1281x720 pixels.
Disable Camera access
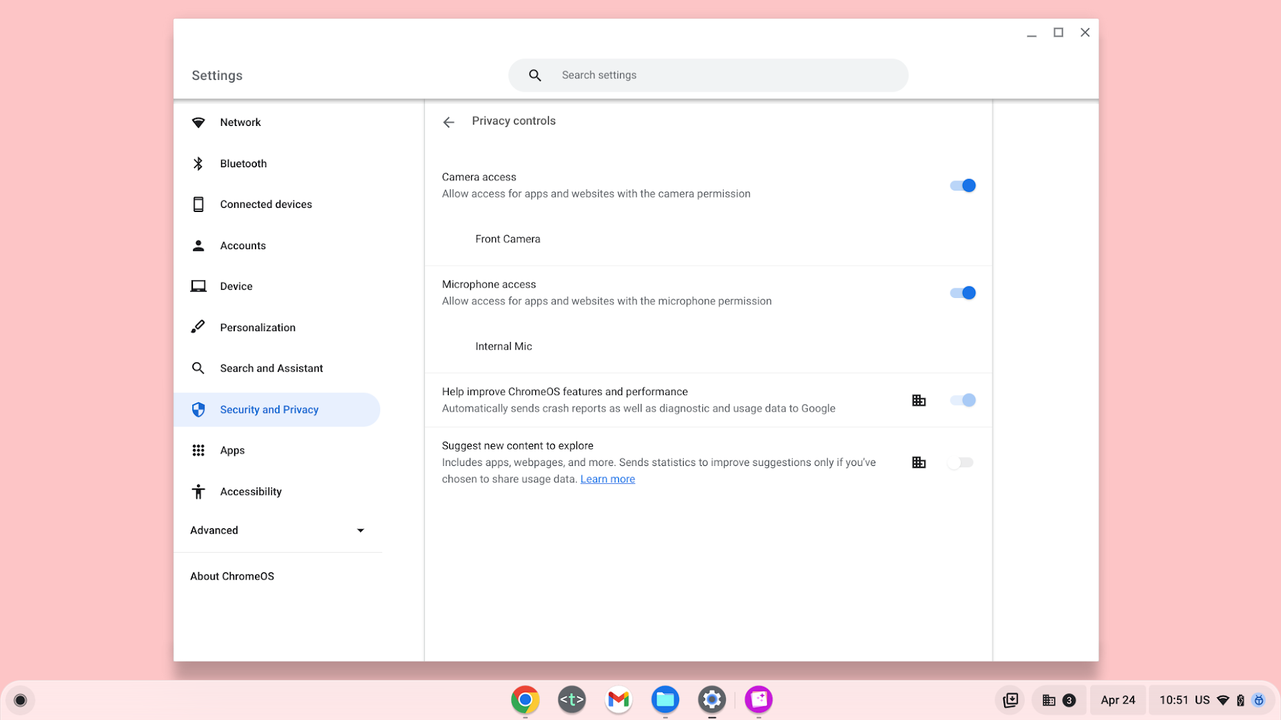[x=962, y=185]
